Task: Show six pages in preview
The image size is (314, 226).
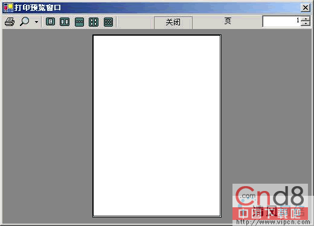Action: tap(108, 22)
